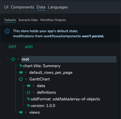Expand the default_rows_per_page node
The image size is (121, 119).
point(26,73)
